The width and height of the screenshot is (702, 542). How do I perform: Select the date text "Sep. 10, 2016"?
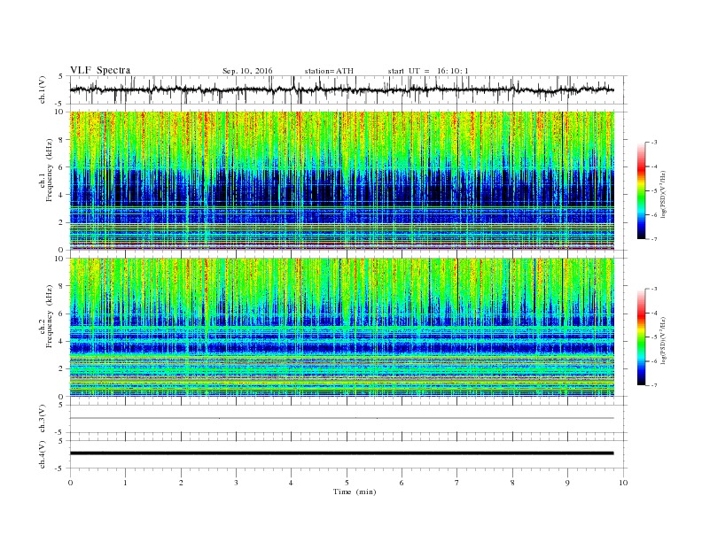coord(247,71)
